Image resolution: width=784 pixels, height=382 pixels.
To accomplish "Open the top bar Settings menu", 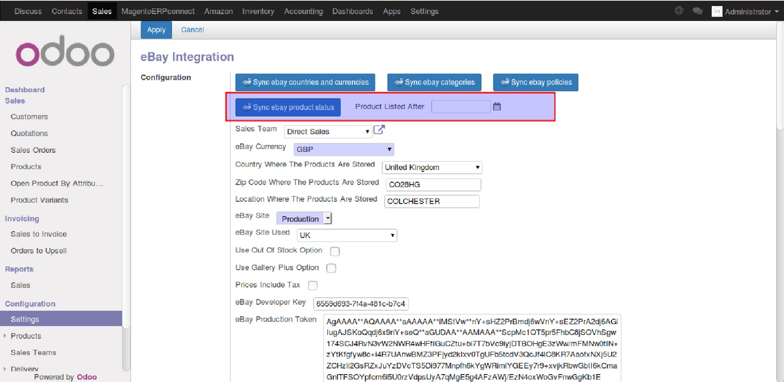I will point(424,11).
